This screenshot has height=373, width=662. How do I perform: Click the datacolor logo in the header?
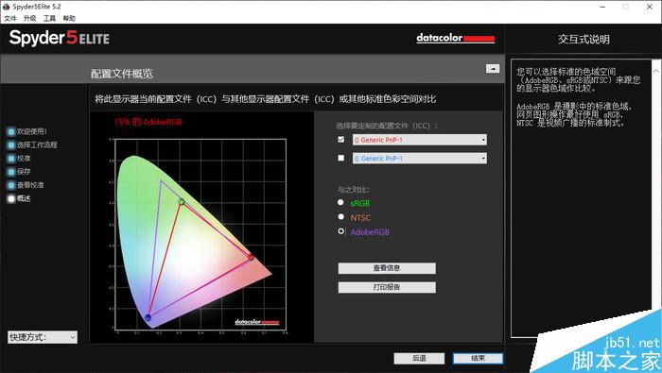click(455, 38)
